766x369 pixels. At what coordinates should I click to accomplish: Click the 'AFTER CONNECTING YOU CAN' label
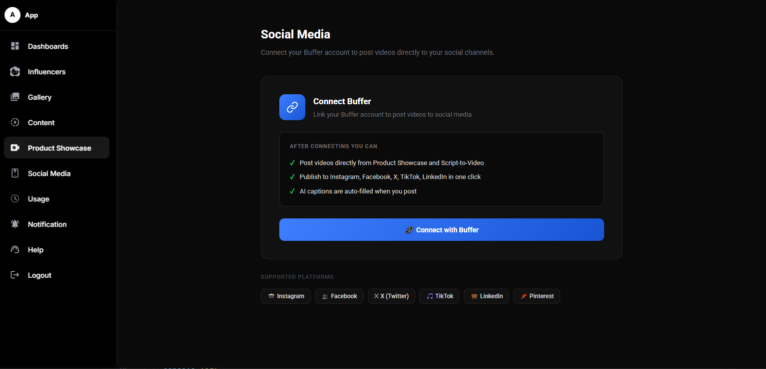(333, 147)
